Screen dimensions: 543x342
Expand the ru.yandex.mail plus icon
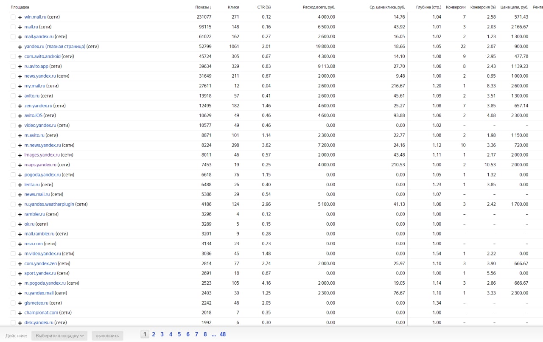coord(20,293)
